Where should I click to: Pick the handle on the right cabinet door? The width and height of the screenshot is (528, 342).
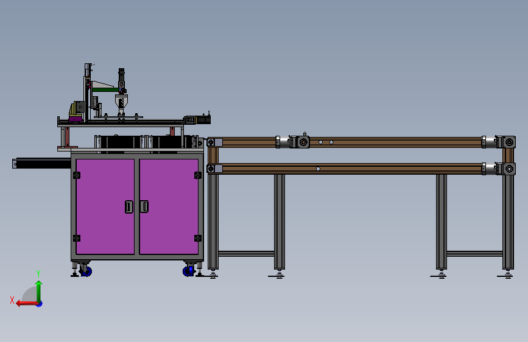144,206
